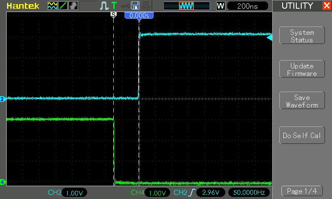Click the channel 2 ground marker
Screen dimensions: 332x199
tap(2, 99)
